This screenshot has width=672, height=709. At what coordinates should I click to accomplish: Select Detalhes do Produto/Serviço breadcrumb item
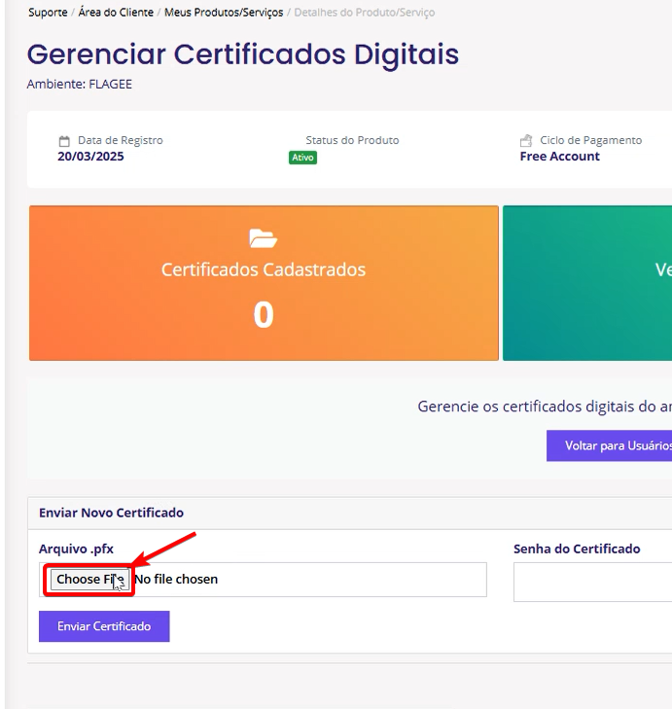(364, 13)
